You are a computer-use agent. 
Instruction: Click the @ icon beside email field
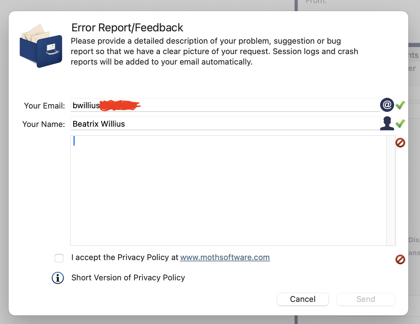pyautogui.click(x=387, y=105)
